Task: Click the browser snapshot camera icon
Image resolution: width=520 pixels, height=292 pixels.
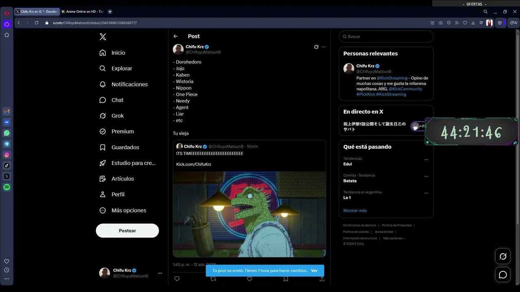Action: pyautogui.click(x=441, y=23)
